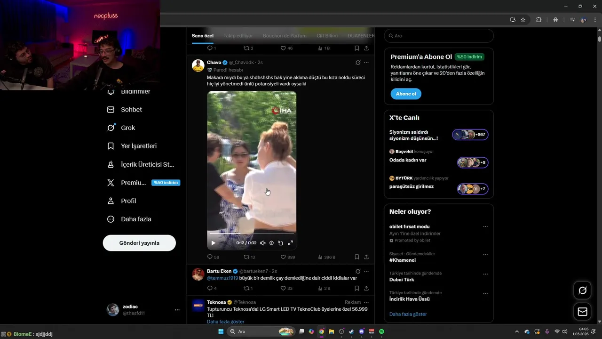Open Chavo's profile avatar

[198, 65]
